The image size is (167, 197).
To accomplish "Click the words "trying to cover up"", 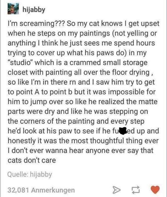I will pyautogui.click(x=36, y=53).
